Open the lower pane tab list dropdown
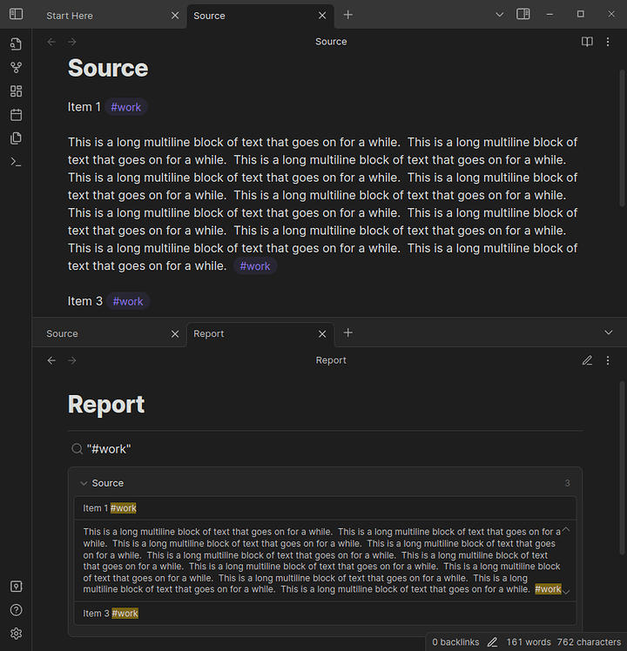The height and width of the screenshot is (651, 627). 609,332
